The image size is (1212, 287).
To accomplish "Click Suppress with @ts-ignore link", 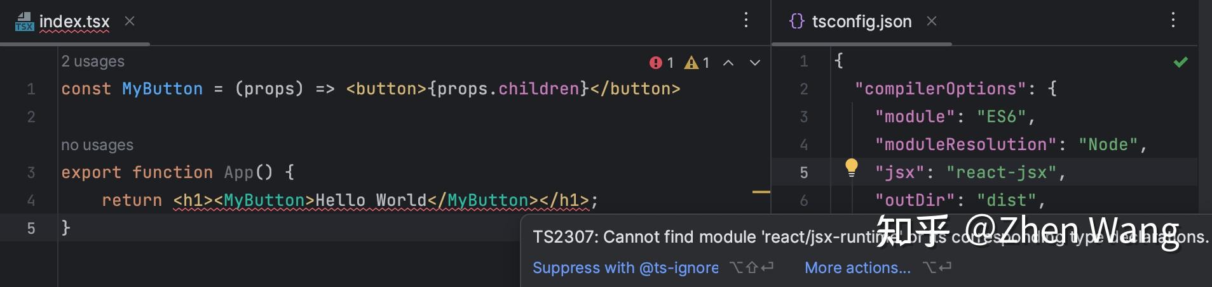I will coord(625,267).
